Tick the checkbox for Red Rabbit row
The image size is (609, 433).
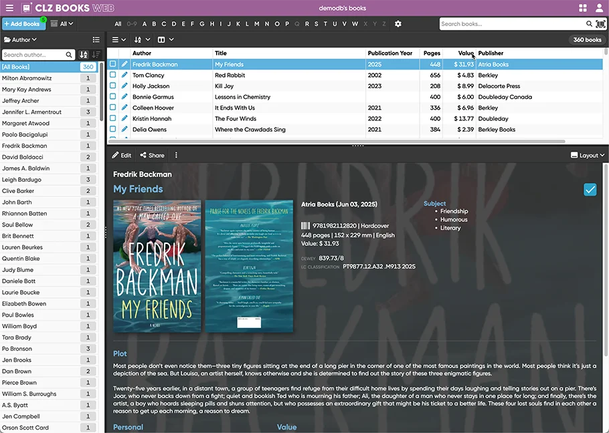(112, 74)
